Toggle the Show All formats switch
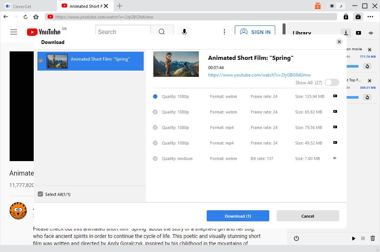 (x=331, y=83)
